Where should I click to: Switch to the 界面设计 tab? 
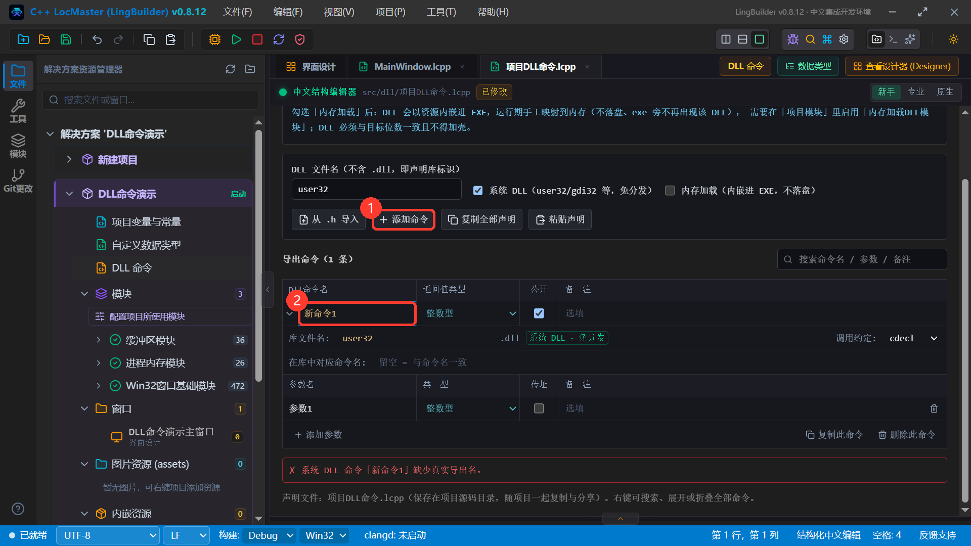[311, 67]
